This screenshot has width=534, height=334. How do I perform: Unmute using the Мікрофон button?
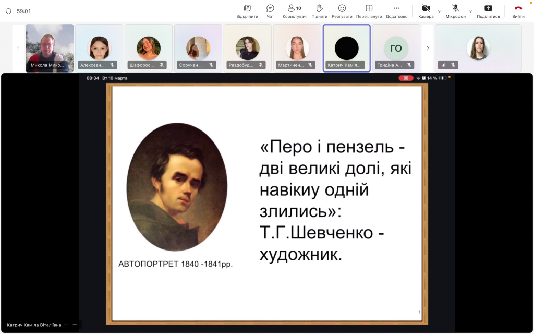tap(455, 10)
